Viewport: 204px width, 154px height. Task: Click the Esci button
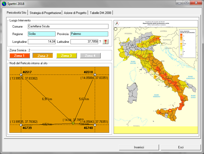181,147
